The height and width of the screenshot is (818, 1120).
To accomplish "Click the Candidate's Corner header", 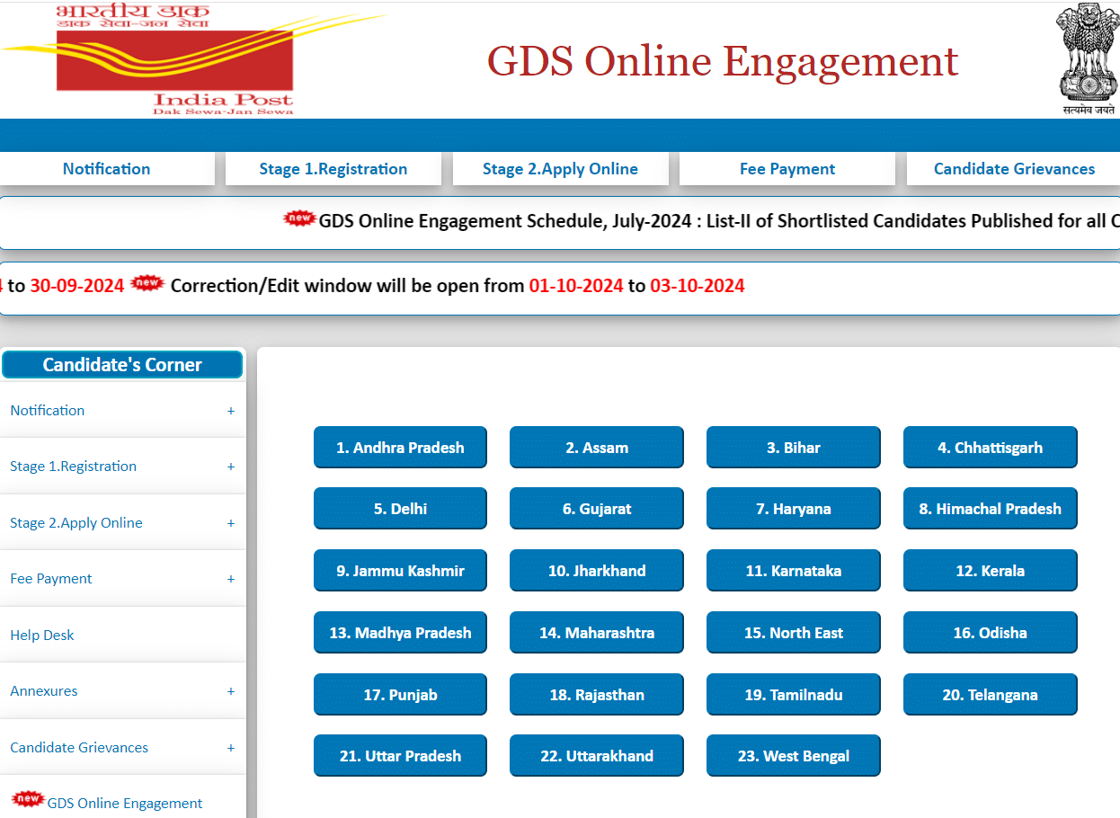I will coord(122,365).
